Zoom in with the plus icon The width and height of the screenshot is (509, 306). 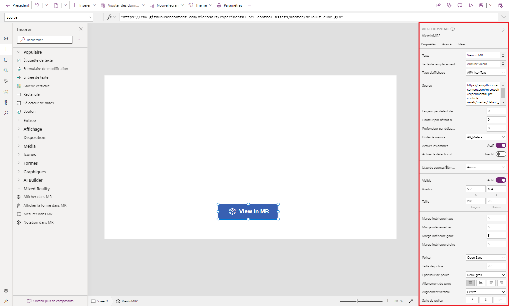388,301
